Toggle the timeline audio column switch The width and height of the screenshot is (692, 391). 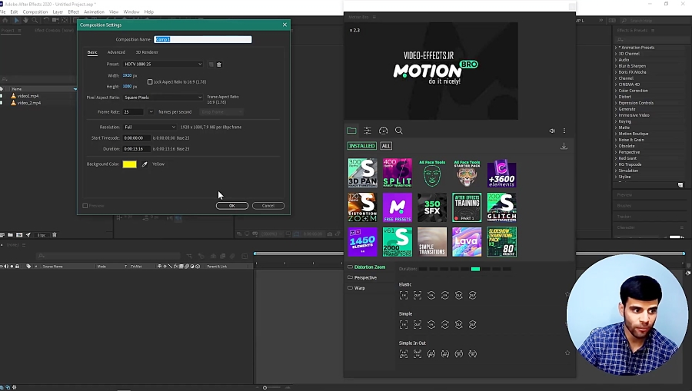(6, 267)
